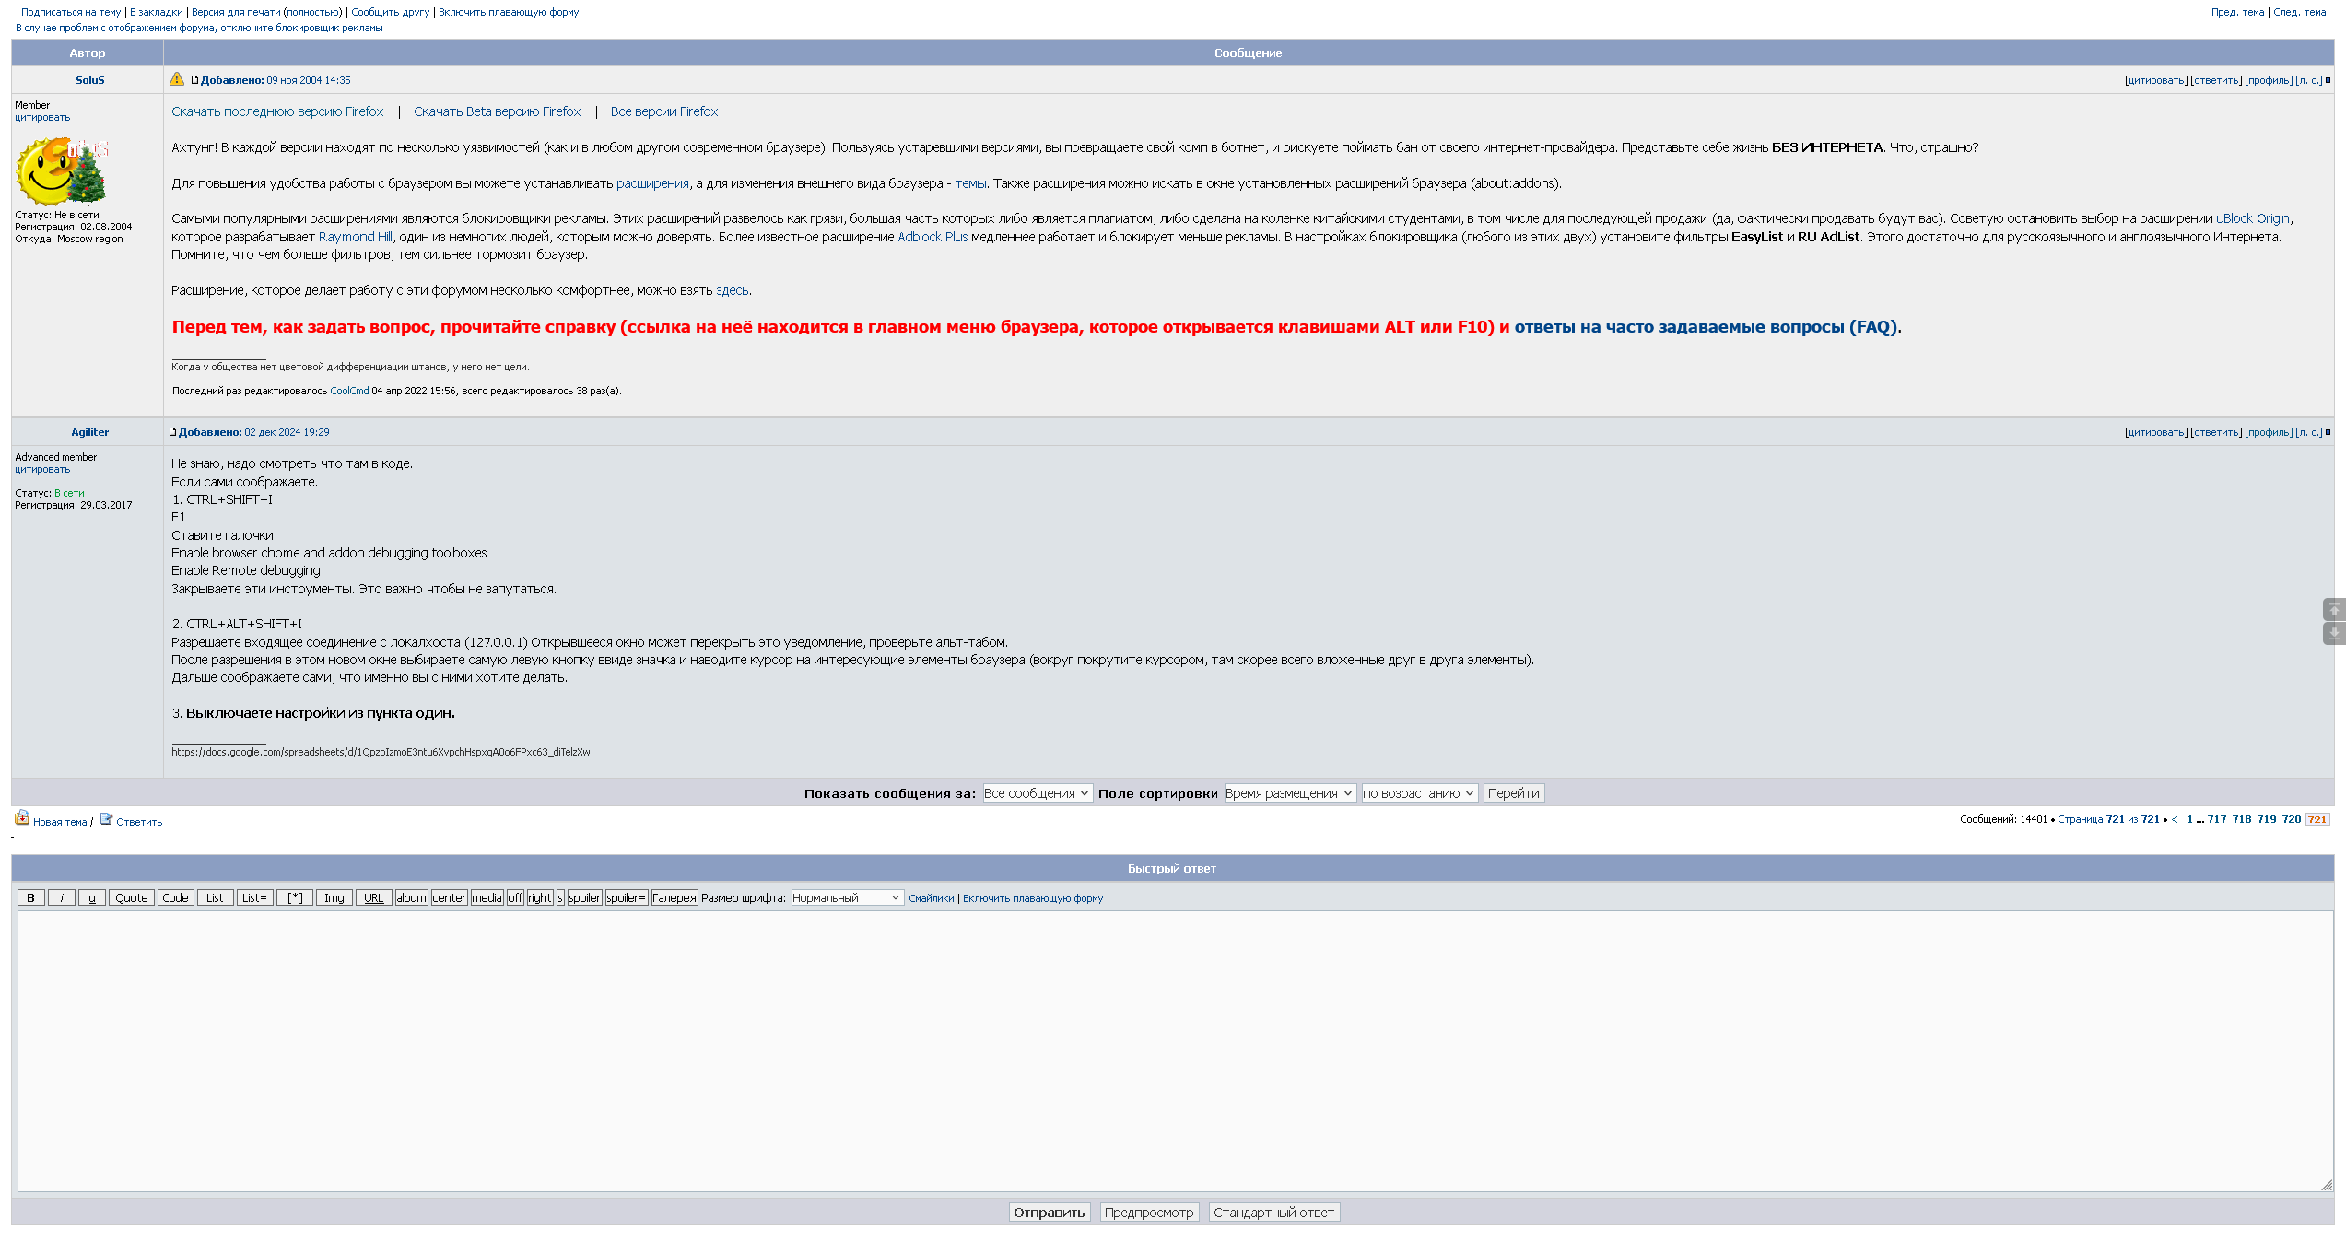
Task: Click the warning triangle icon in SoluS post
Action: coord(177,79)
